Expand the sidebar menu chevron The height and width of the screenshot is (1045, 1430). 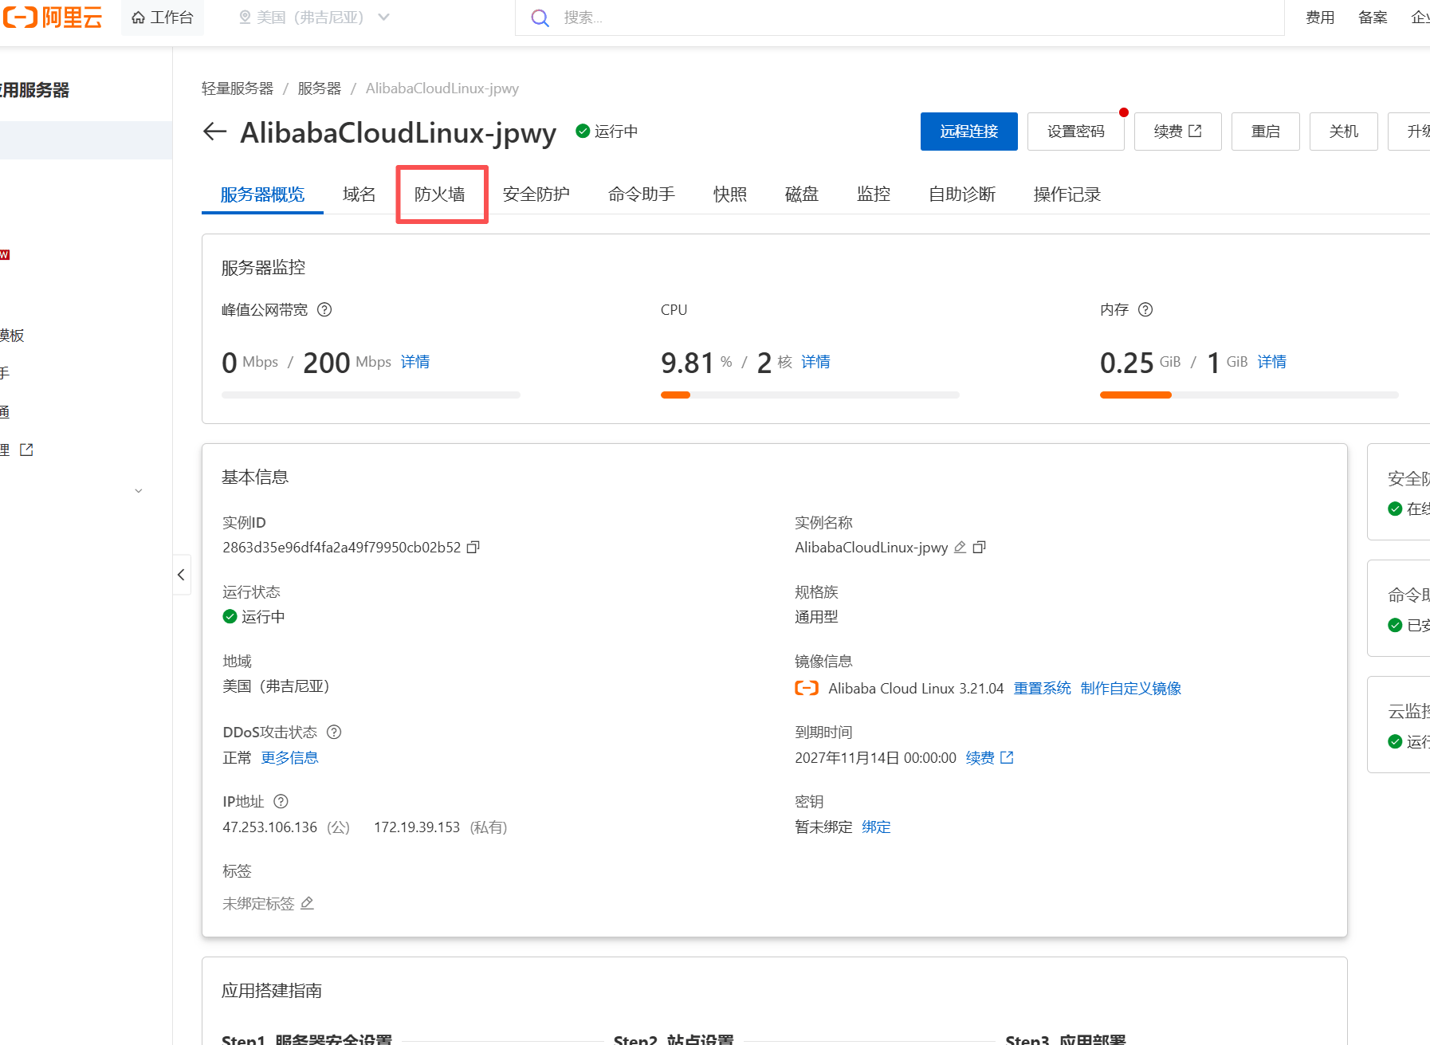coord(139,491)
